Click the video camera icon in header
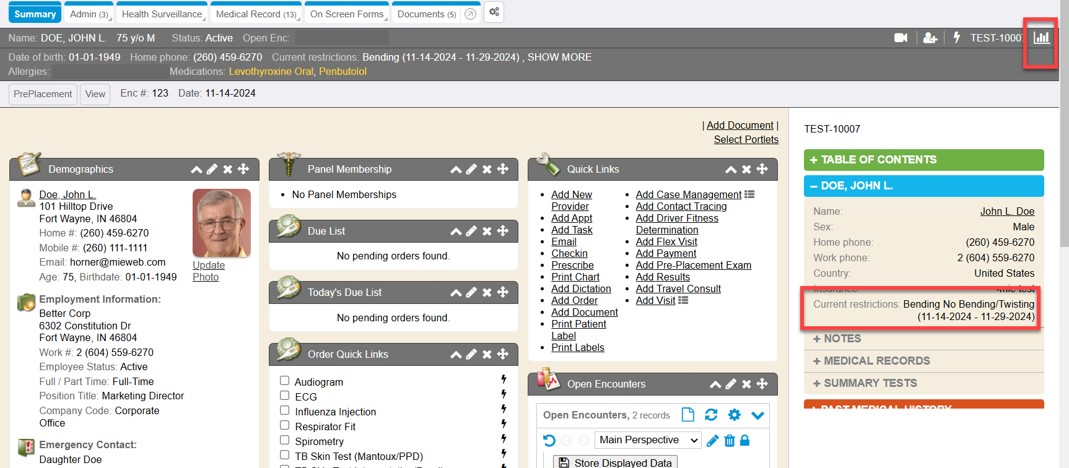 901,38
